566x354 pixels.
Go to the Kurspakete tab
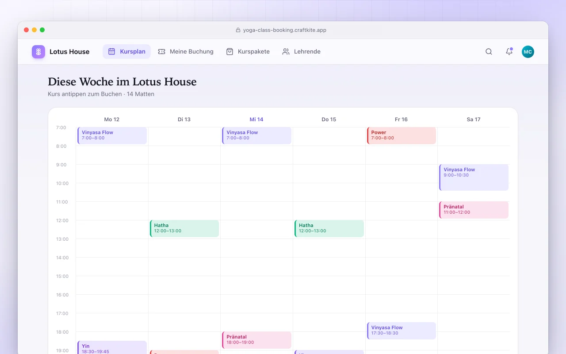pos(248,52)
